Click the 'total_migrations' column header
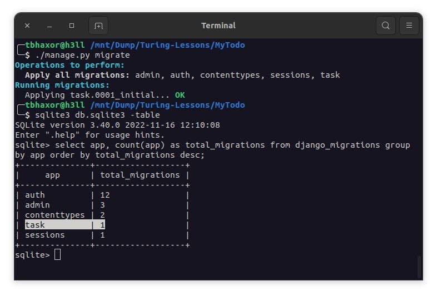This screenshot has height=296, width=437. coord(140,175)
